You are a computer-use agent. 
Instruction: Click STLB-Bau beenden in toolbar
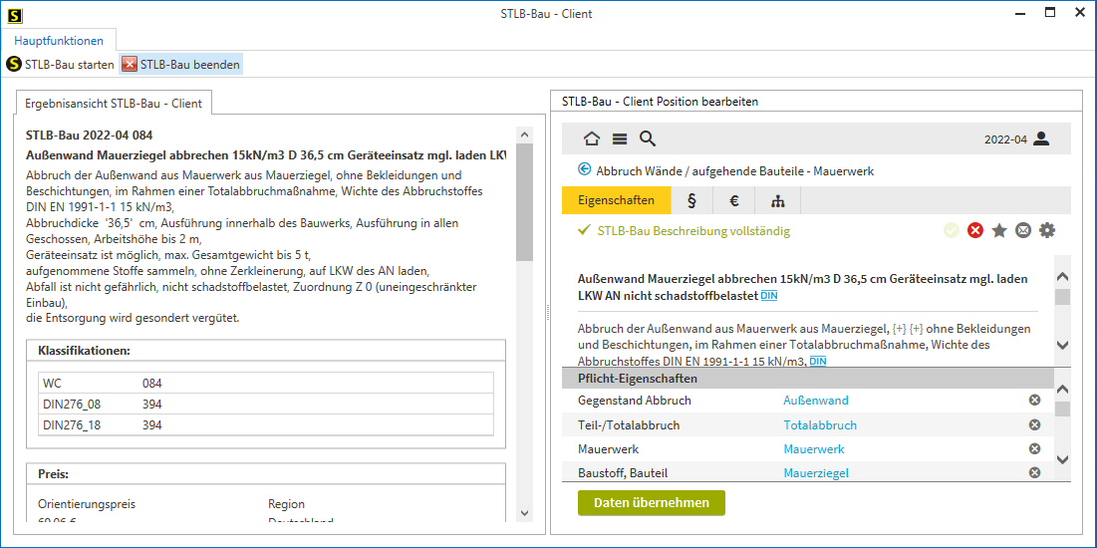coord(180,65)
